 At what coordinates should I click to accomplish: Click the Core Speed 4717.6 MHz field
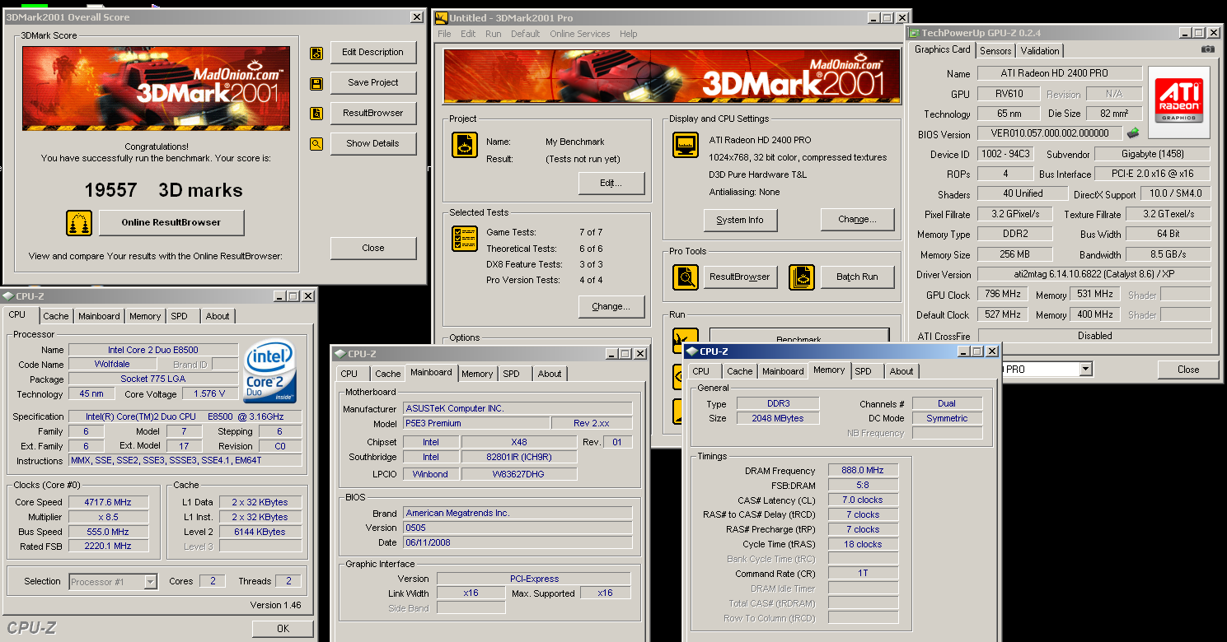pyautogui.click(x=108, y=502)
